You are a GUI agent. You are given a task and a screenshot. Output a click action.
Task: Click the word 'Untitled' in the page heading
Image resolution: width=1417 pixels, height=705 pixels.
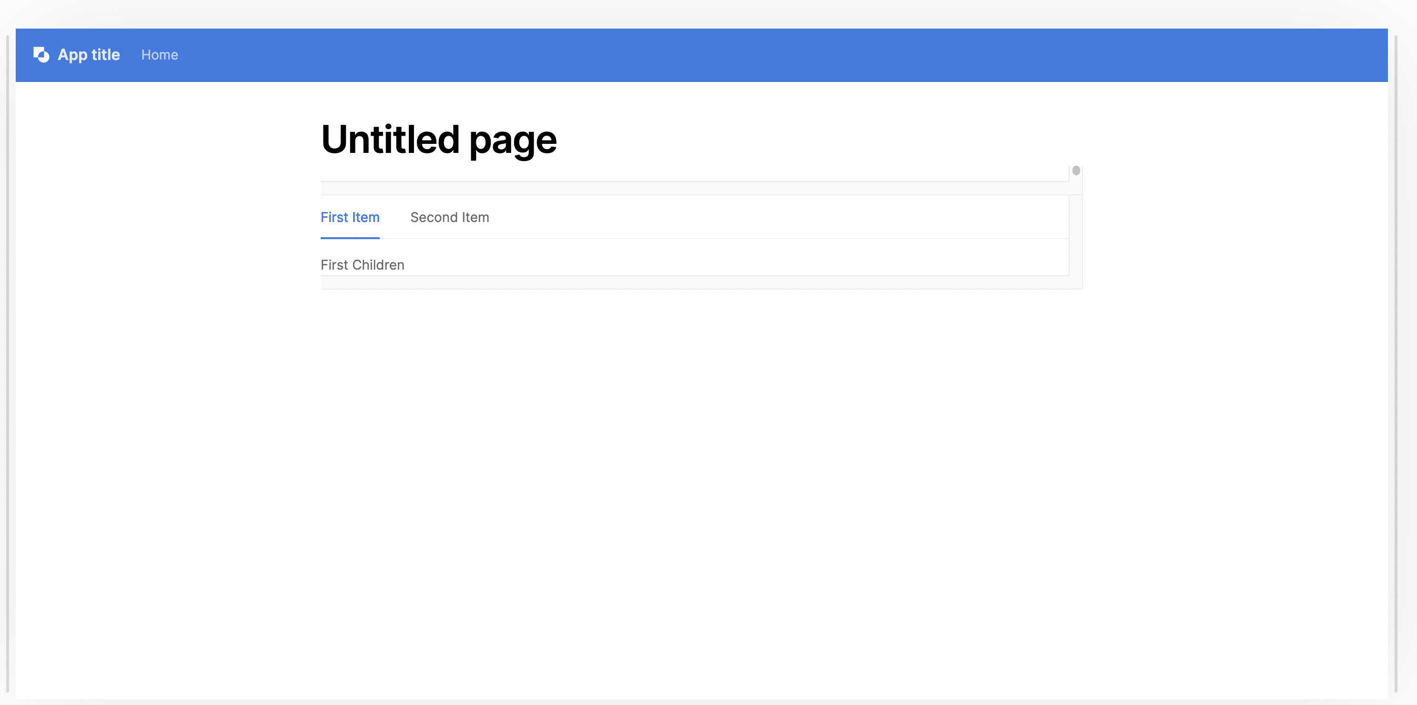tap(390, 140)
